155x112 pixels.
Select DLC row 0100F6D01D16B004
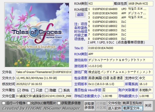[118, 34]
